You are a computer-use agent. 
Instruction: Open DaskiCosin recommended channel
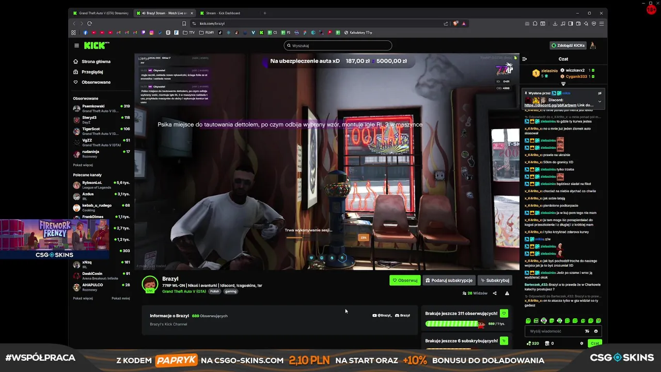(x=102, y=275)
